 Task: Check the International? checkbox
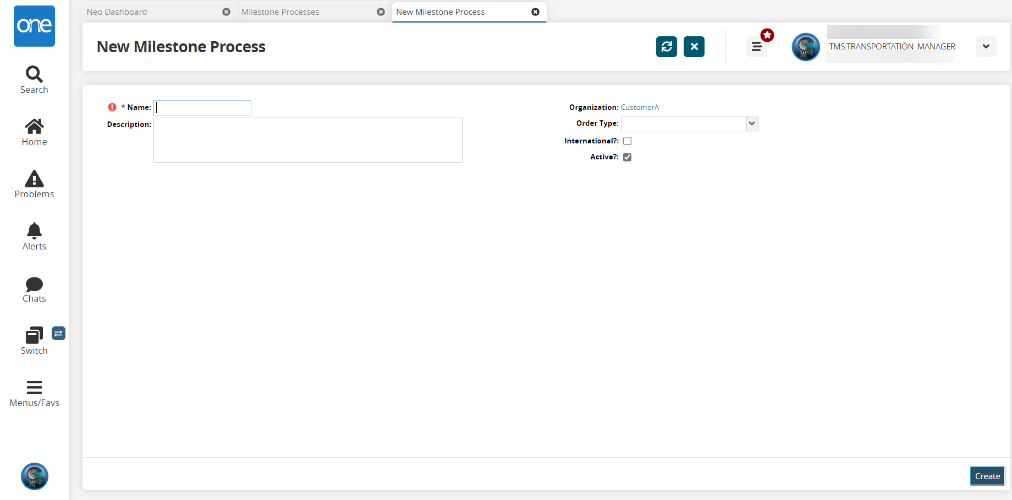(x=627, y=141)
